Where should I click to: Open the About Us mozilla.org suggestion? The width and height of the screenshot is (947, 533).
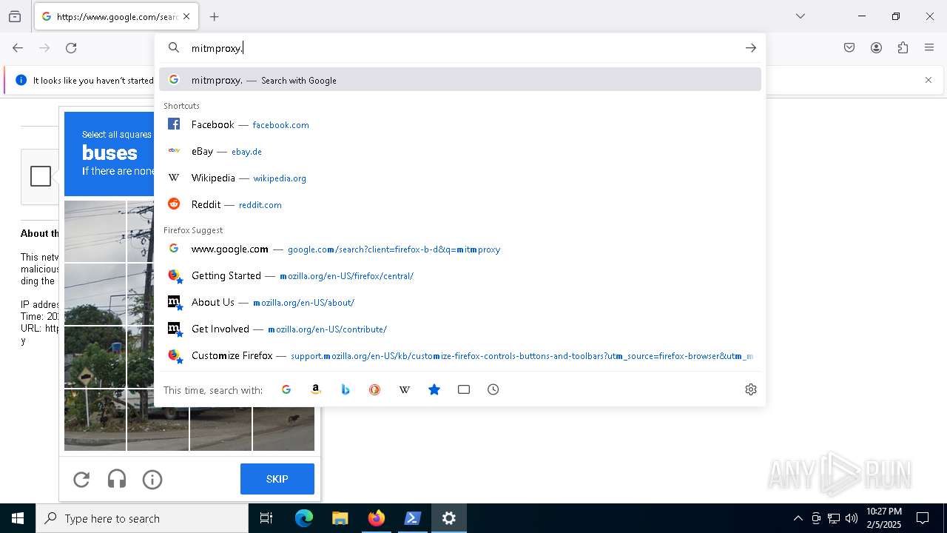(x=460, y=302)
